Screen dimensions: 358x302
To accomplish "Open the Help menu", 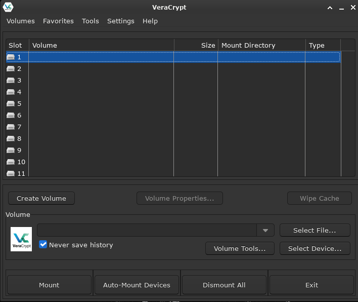I will [x=150, y=21].
